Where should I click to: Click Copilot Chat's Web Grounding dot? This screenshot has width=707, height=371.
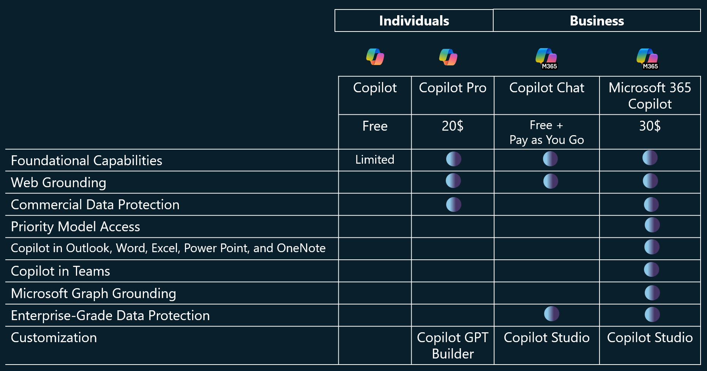point(551,181)
